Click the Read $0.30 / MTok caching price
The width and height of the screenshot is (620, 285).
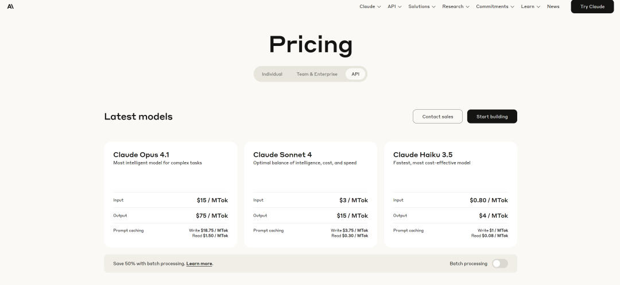[350, 236]
